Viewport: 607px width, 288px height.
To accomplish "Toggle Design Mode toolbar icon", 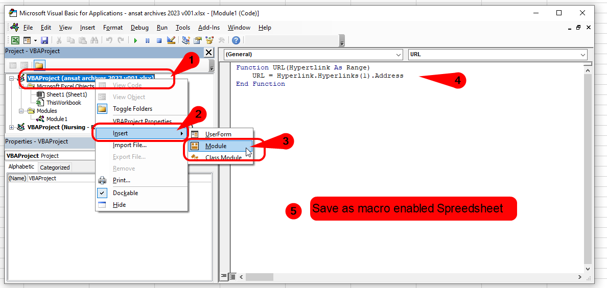I will point(171,40).
